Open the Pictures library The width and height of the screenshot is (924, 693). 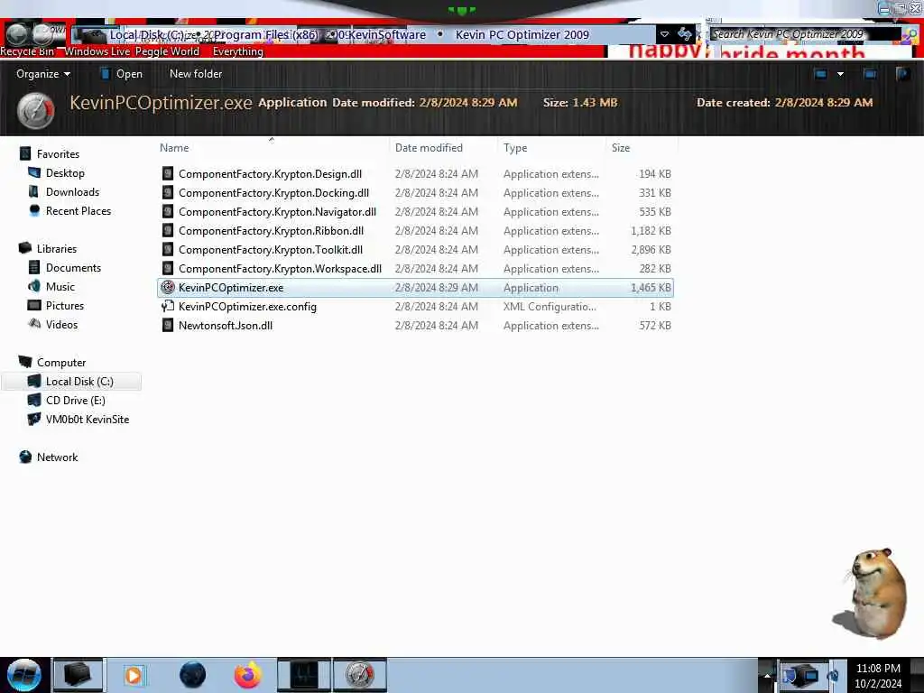tap(65, 306)
